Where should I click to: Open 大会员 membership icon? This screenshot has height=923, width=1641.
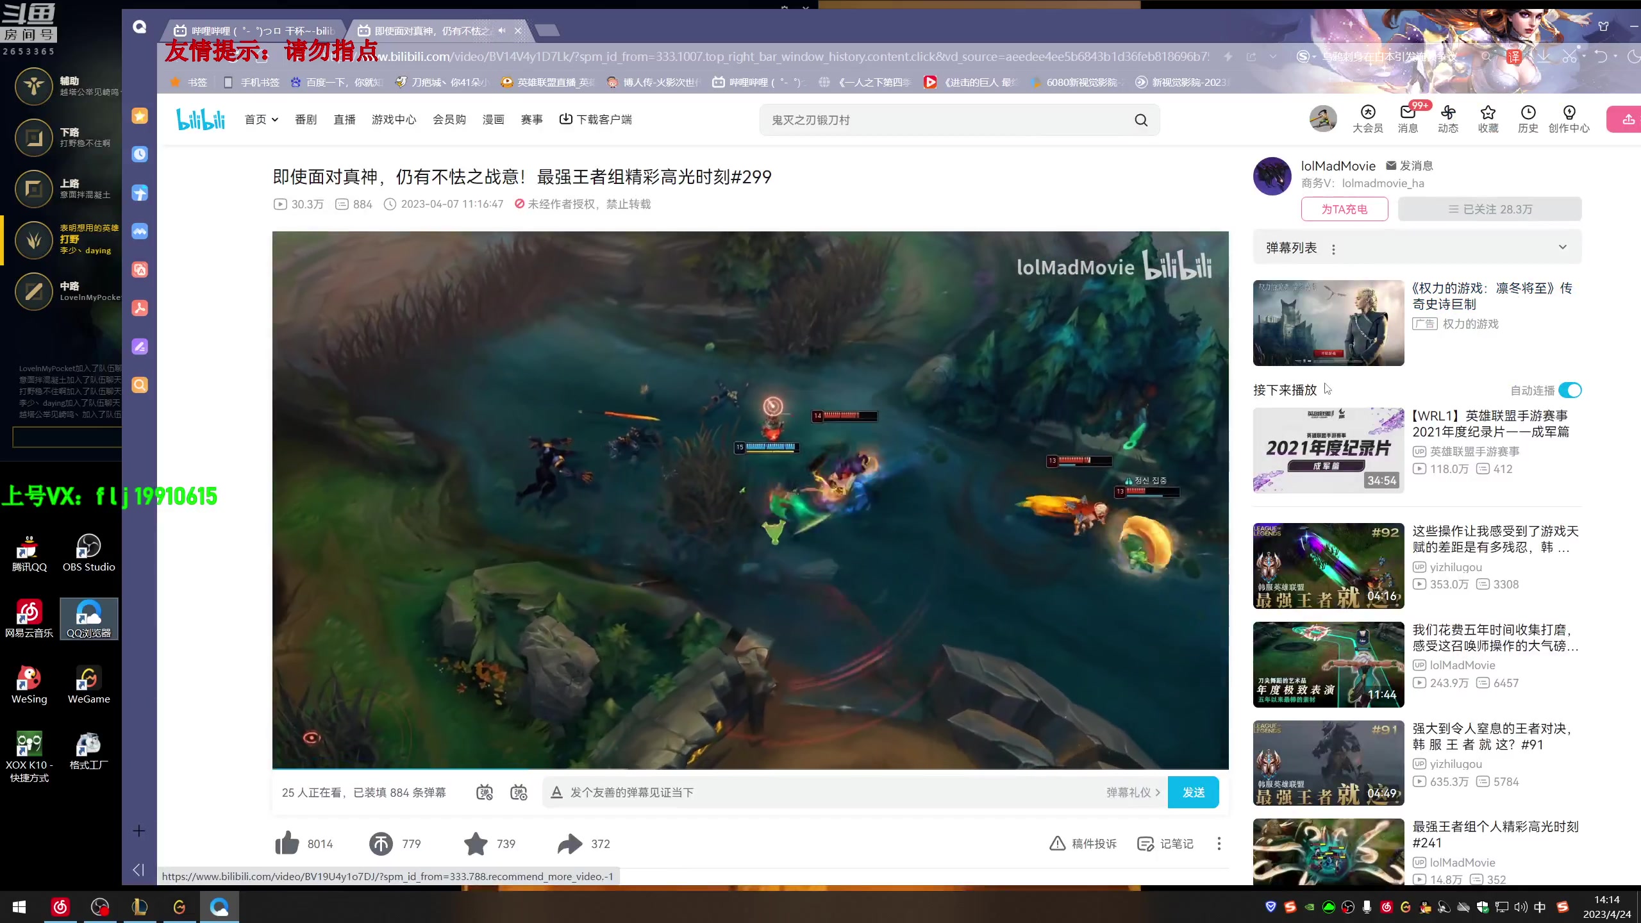click(1367, 119)
